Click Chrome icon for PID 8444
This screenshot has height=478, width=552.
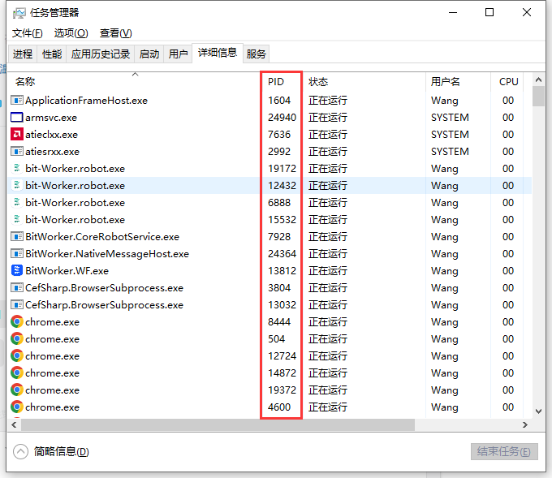[17, 322]
